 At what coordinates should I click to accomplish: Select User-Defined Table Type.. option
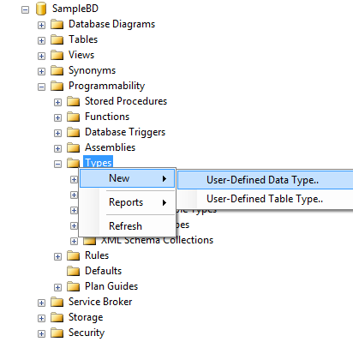[x=265, y=199]
